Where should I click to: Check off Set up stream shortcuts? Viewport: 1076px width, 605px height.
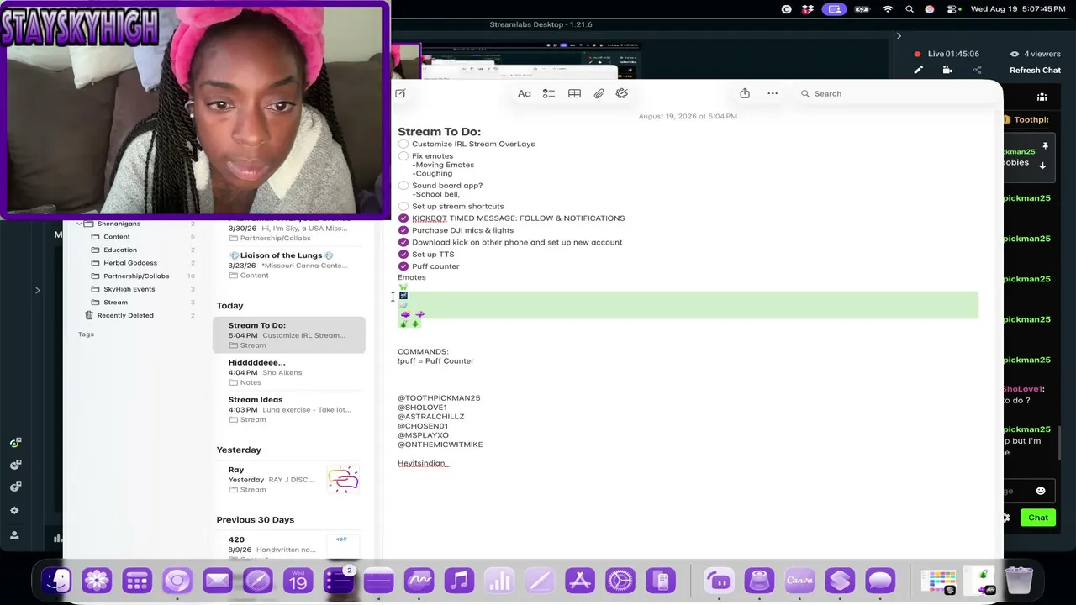coord(403,206)
